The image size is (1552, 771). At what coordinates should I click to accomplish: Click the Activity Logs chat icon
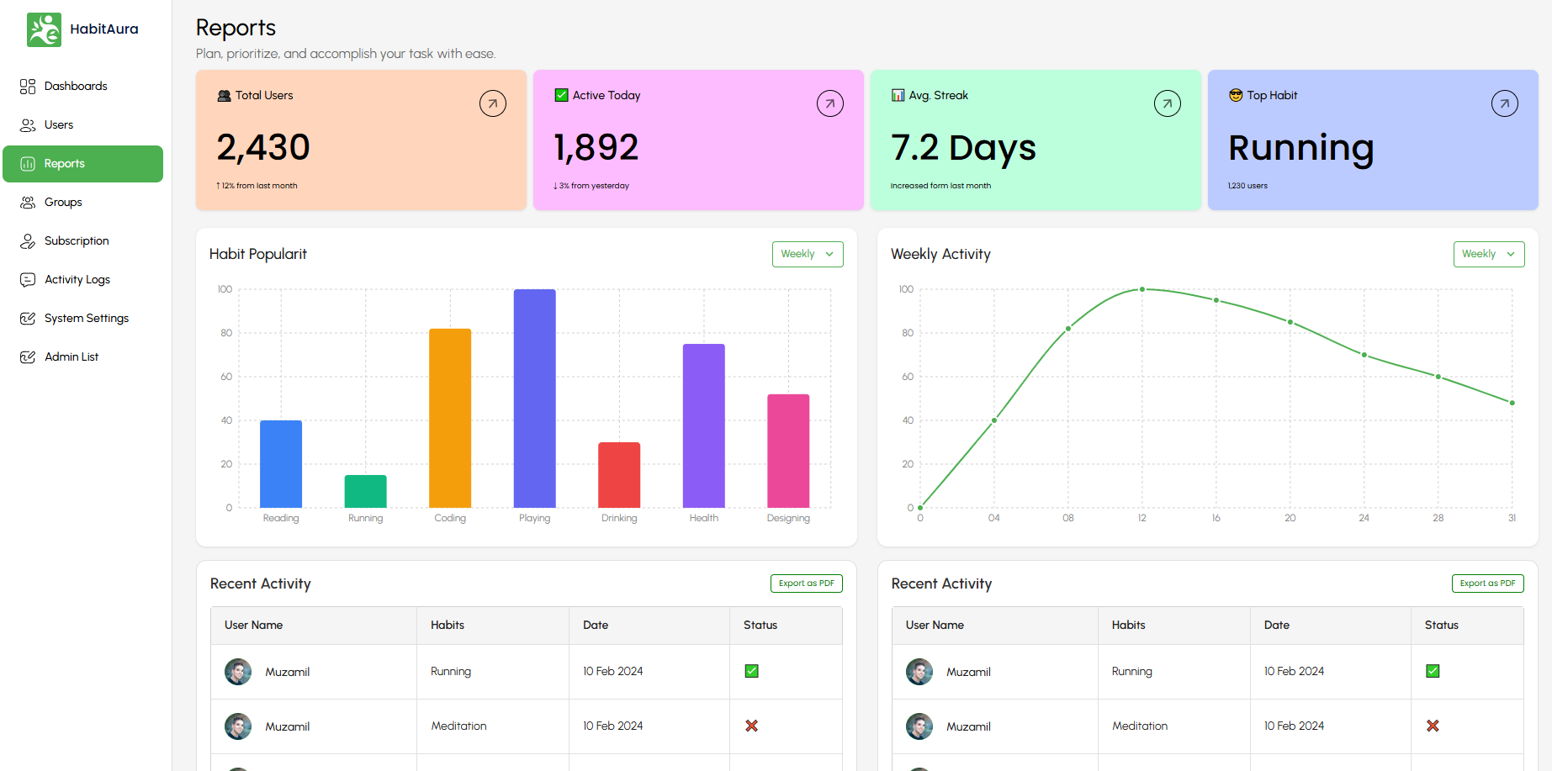pos(28,279)
